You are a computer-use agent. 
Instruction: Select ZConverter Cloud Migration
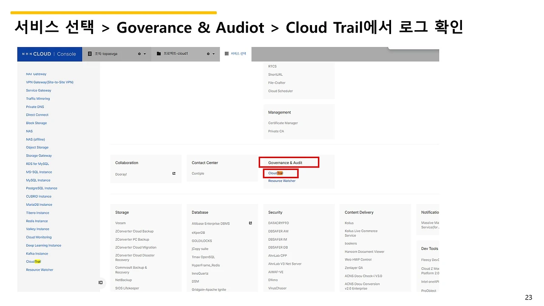136,247
